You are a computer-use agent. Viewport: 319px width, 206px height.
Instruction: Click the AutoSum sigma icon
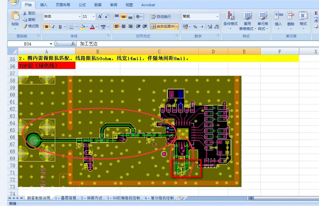[316, 13]
